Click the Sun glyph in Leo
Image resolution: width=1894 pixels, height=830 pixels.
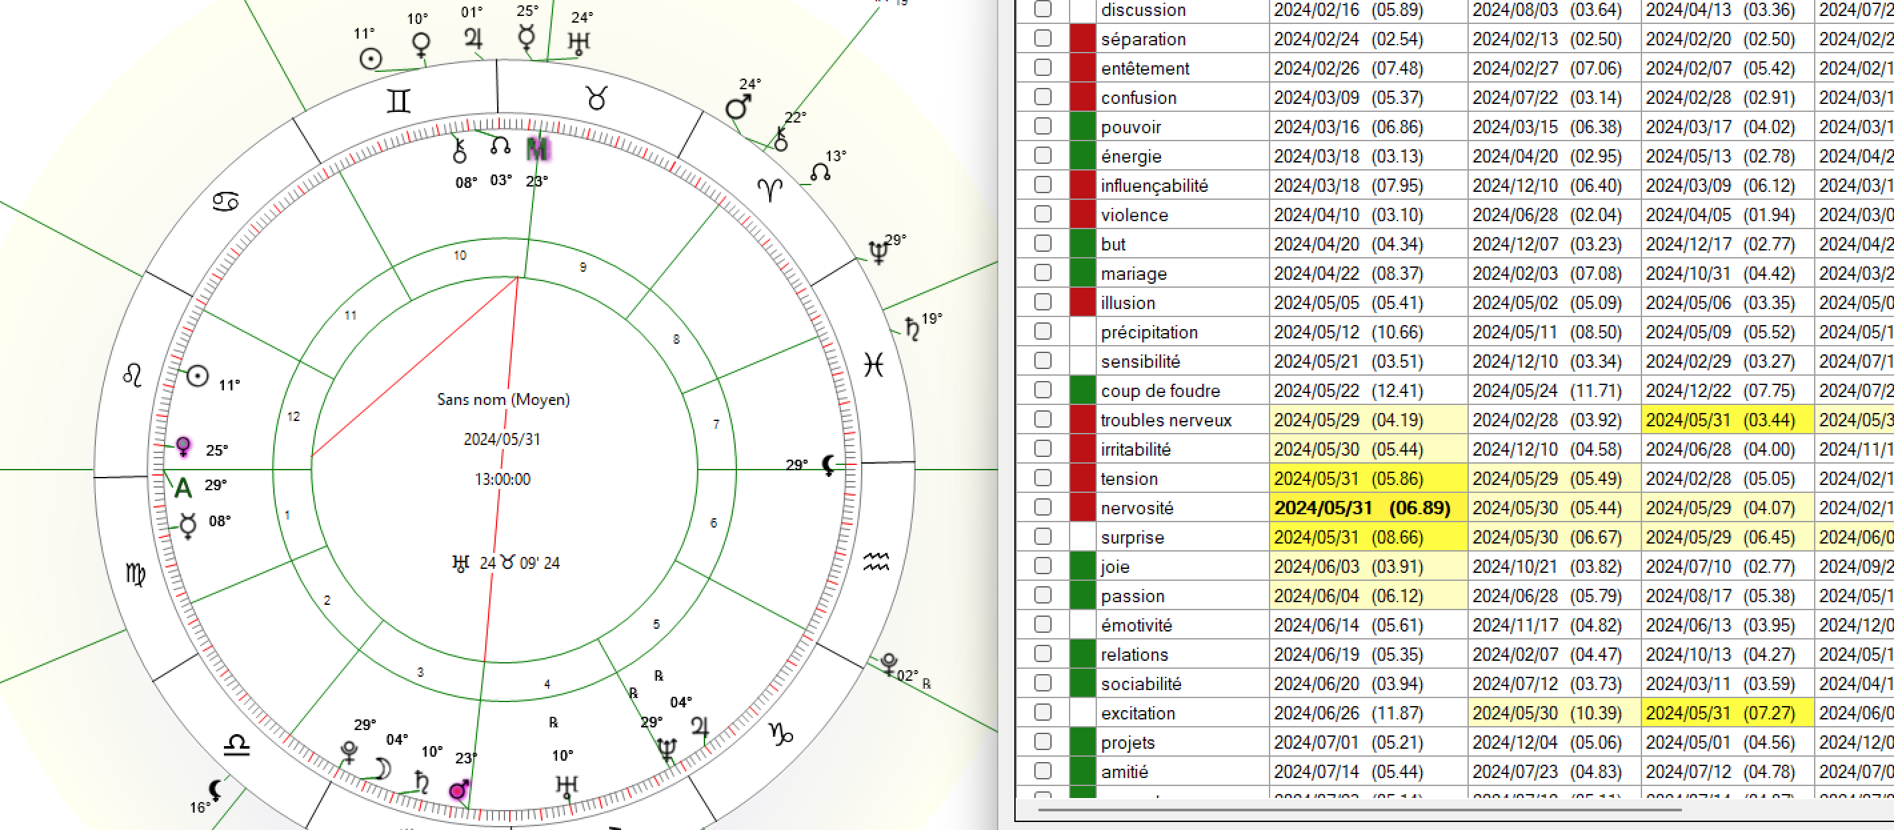tap(197, 376)
